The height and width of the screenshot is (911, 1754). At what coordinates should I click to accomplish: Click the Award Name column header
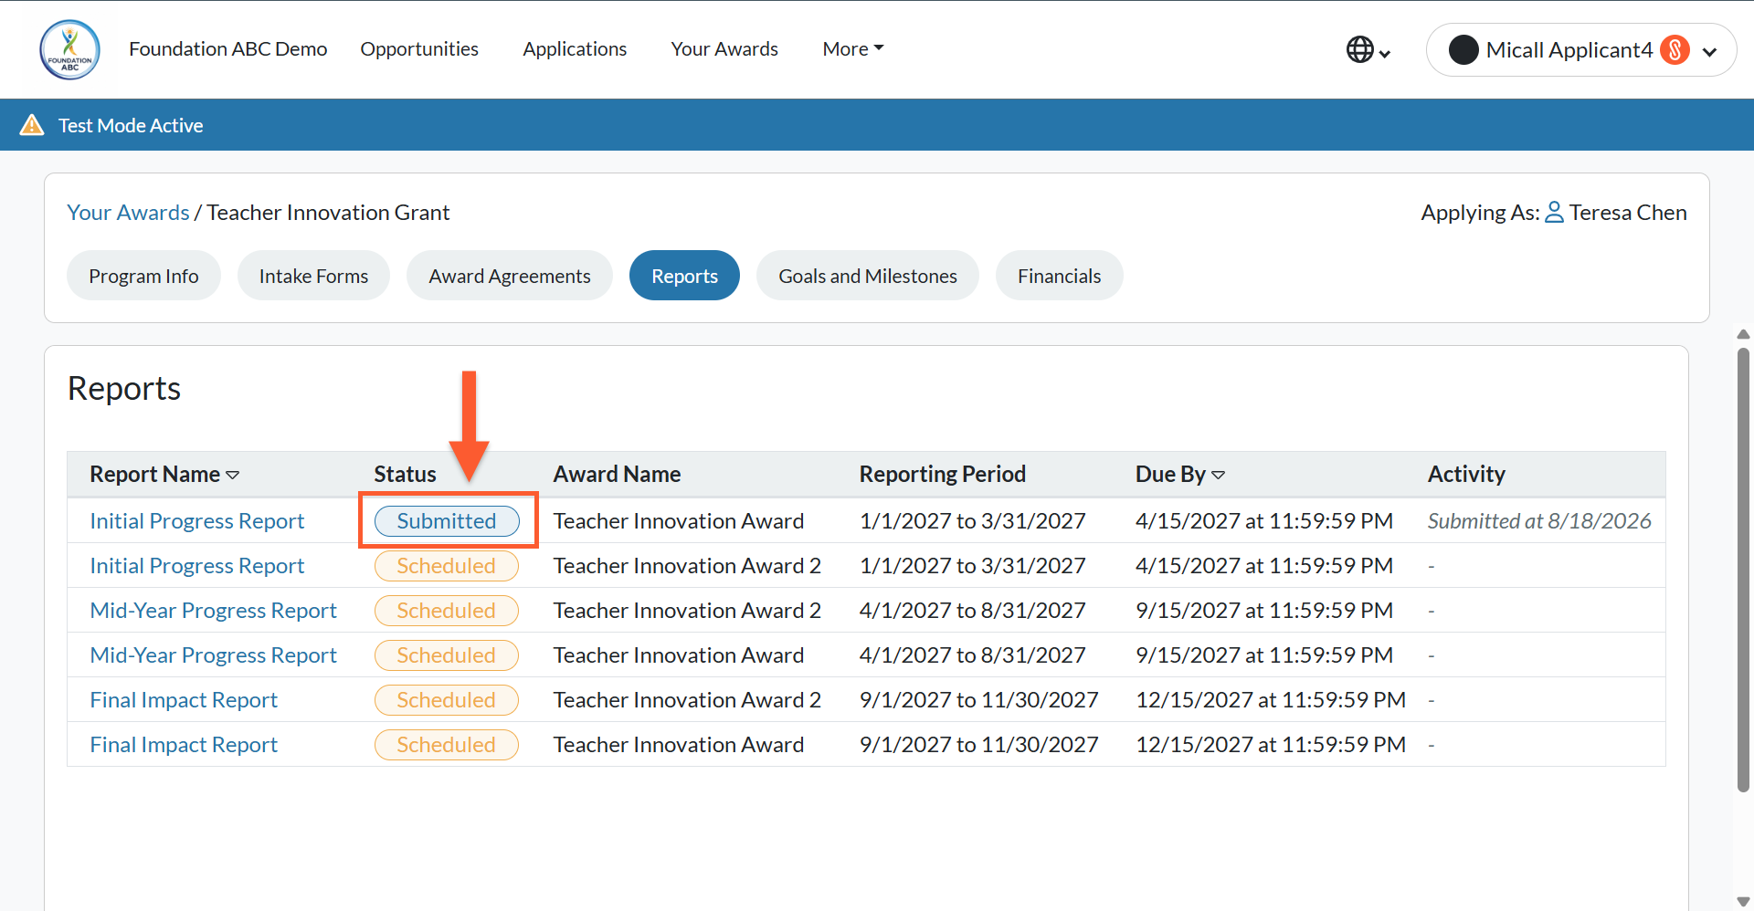coord(617,475)
